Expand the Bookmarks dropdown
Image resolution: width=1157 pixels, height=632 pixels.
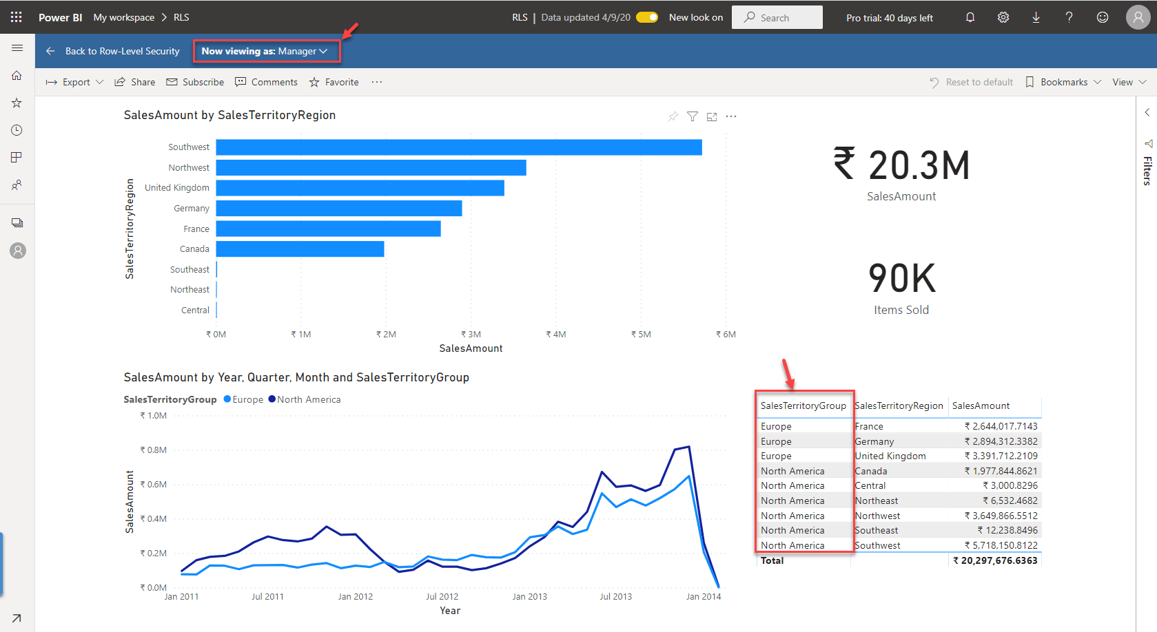[x=1063, y=82]
